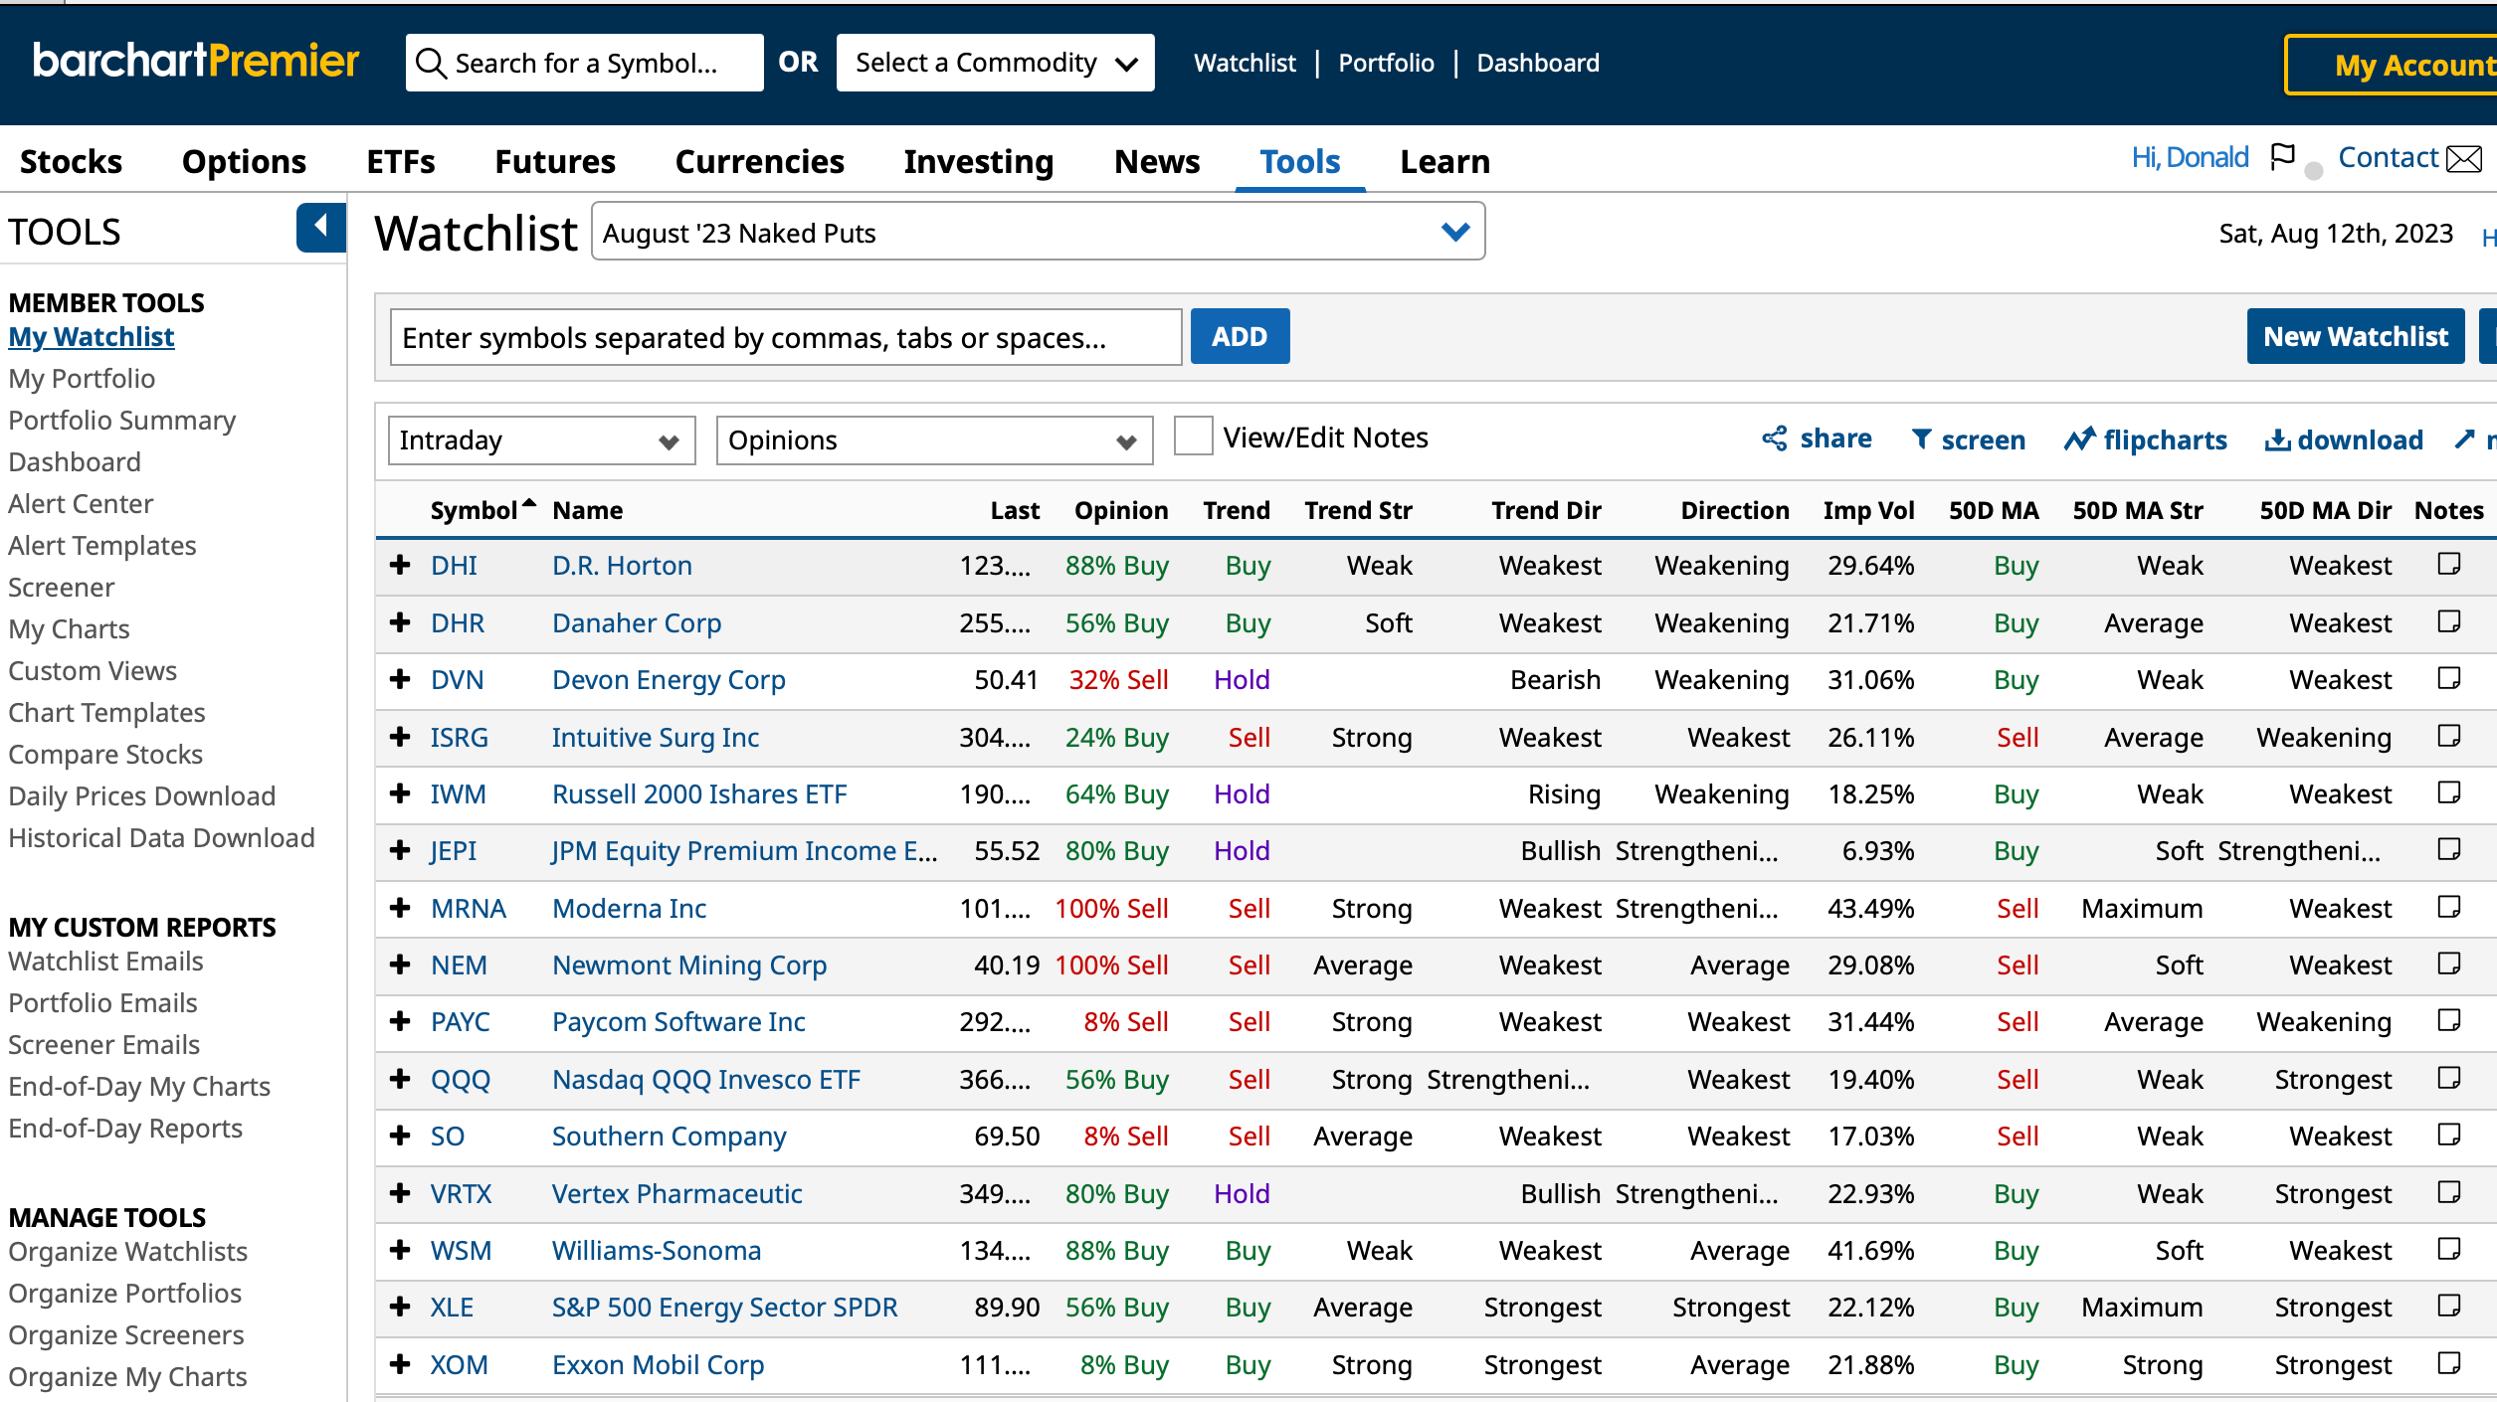Open the notes icon for DHR
This screenshot has height=1402, width=2497.
click(2449, 621)
